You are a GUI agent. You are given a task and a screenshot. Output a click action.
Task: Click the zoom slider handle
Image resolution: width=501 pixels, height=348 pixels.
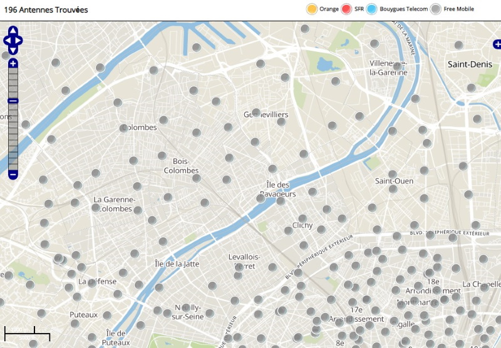(13, 101)
